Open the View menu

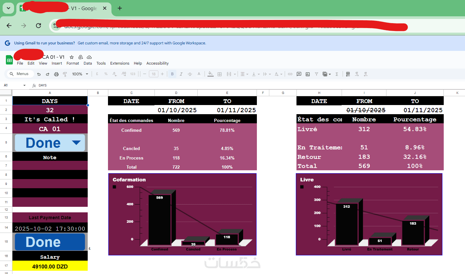43,63
